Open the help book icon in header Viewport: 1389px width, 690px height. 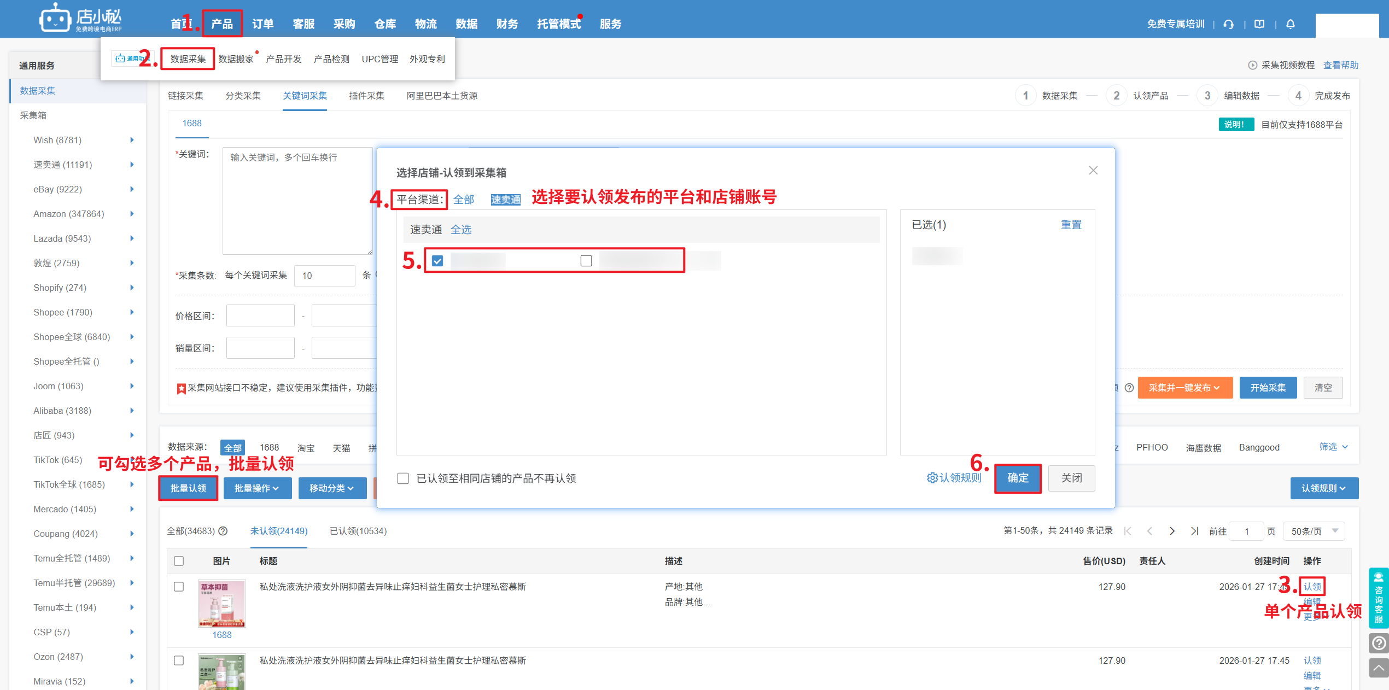pos(1259,24)
